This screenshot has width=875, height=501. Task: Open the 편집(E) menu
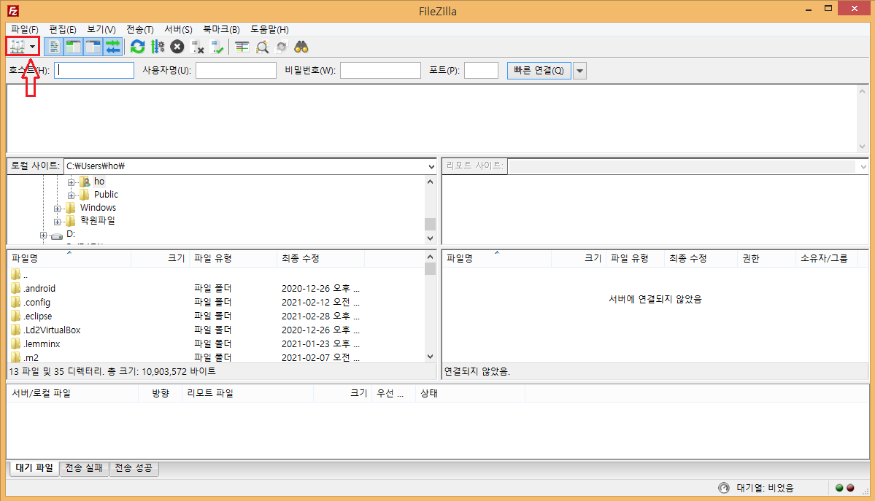coord(63,30)
